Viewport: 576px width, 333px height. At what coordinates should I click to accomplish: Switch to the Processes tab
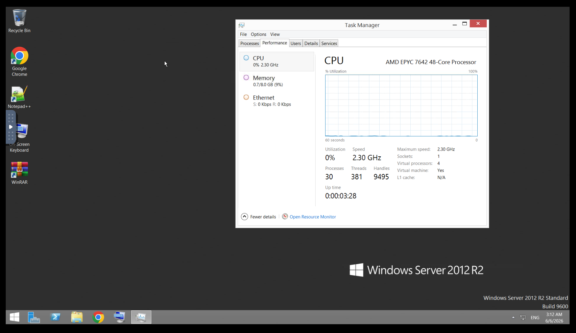click(249, 43)
